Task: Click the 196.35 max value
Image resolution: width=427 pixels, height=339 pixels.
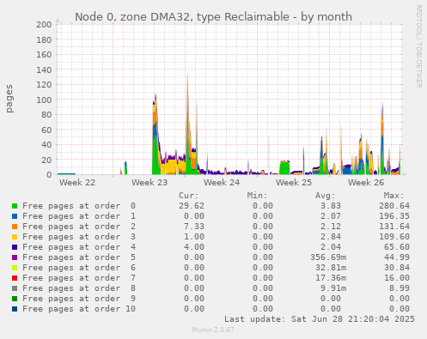Action: [x=394, y=216]
